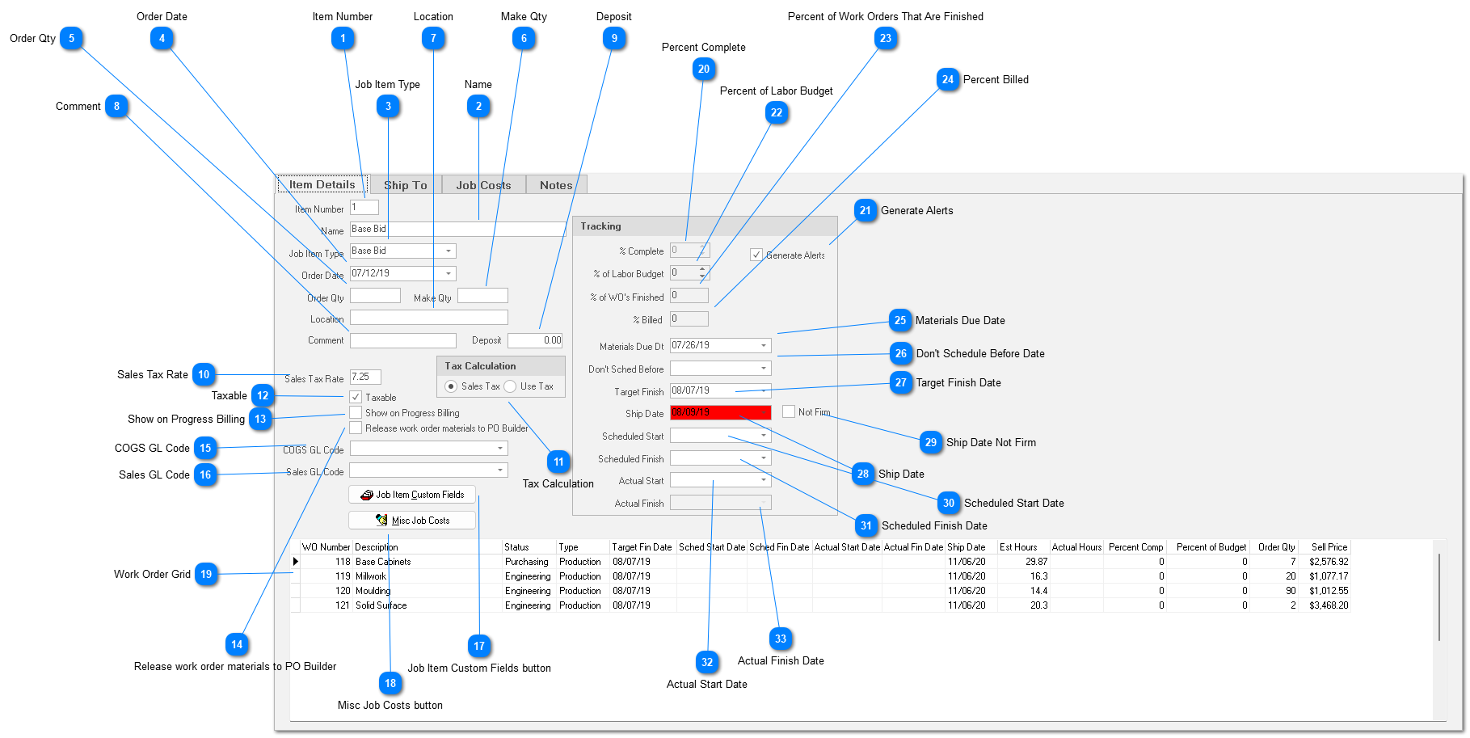
Task: Click callout number 1 Item Number
Action: 343,39
